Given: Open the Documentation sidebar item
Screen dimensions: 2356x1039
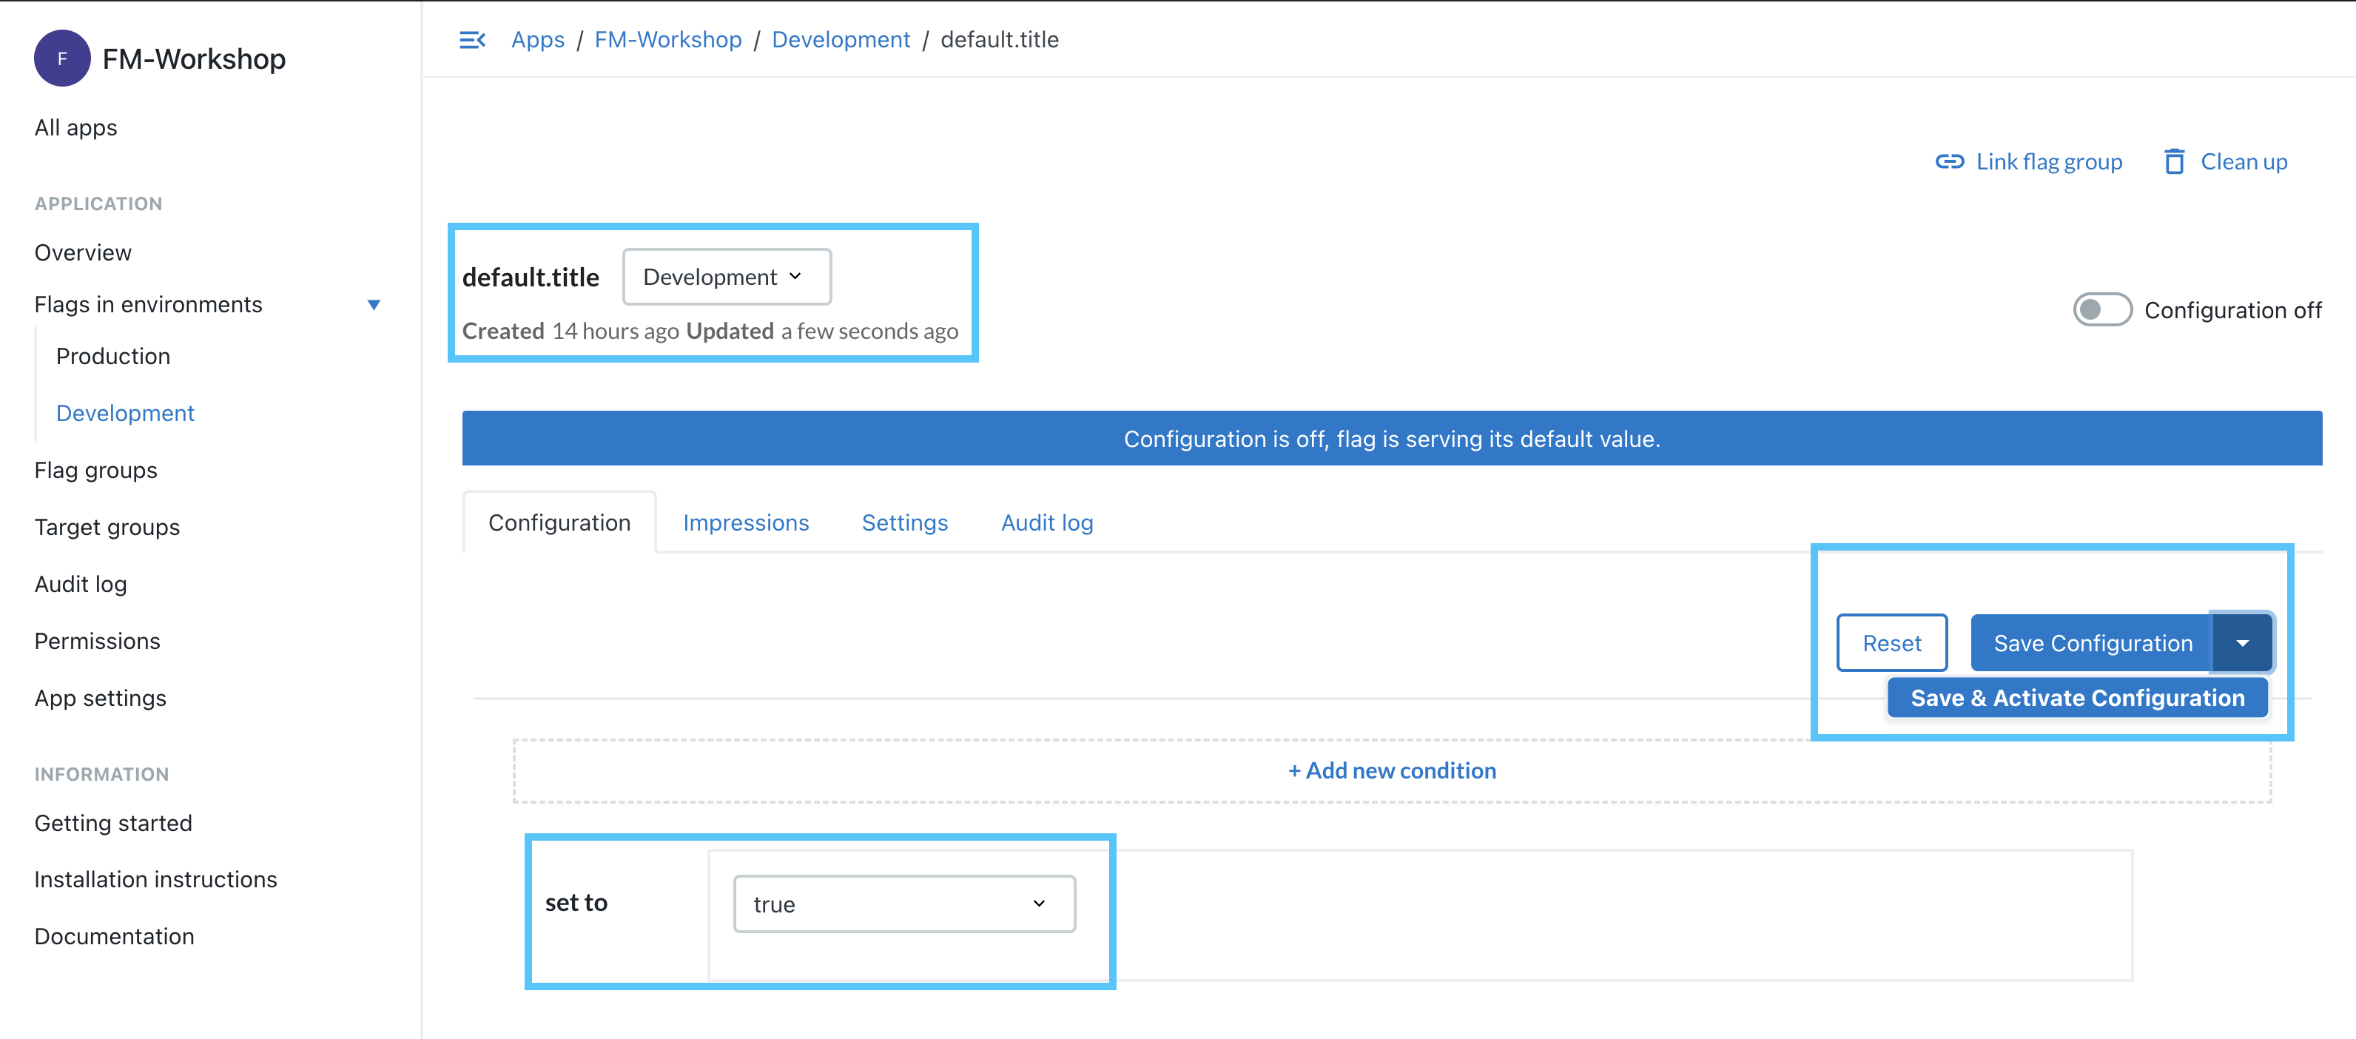Looking at the screenshot, I should 115,935.
